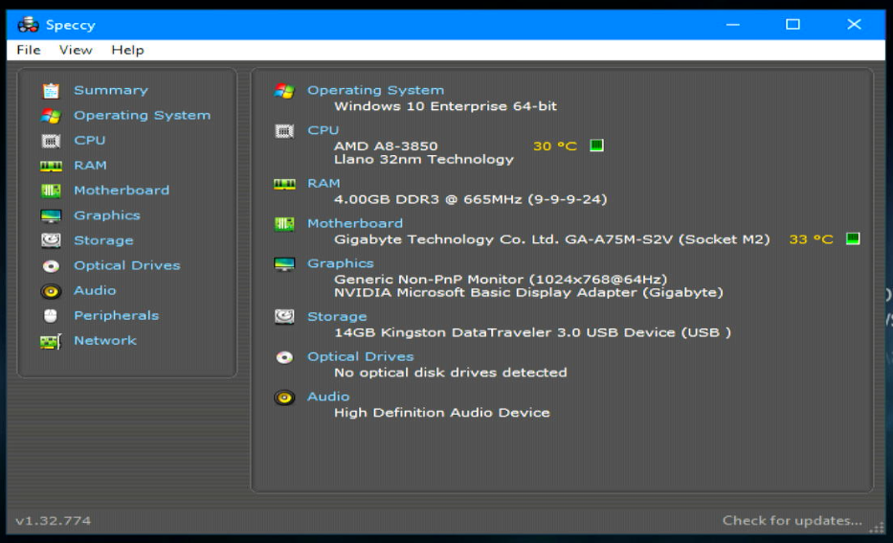The image size is (893, 543).
Task: Select Motherboard in the sidebar
Action: pos(122,191)
